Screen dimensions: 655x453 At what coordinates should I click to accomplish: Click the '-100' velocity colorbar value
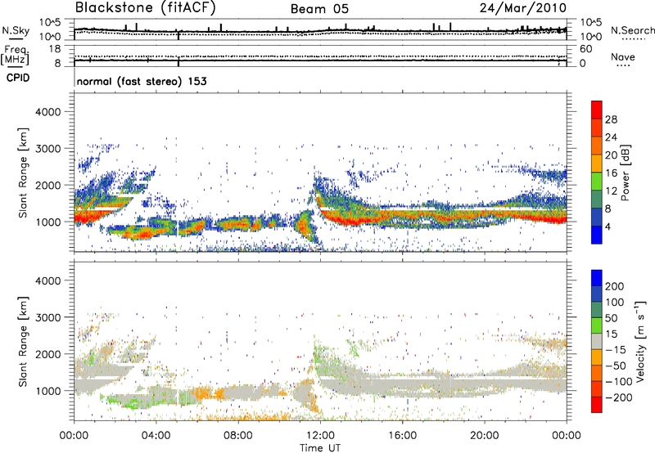tap(619, 382)
